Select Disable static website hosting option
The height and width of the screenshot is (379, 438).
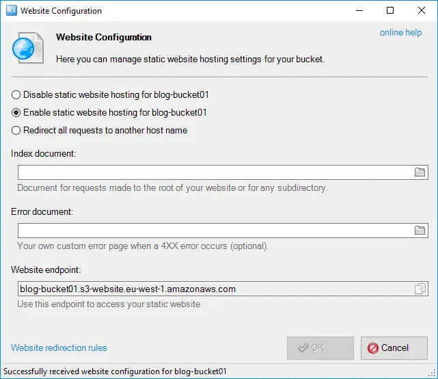coord(16,95)
